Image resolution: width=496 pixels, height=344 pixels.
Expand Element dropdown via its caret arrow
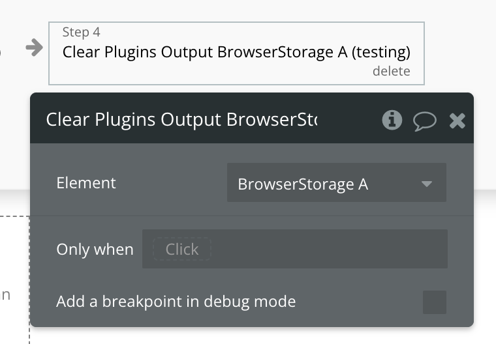tap(427, 184)
